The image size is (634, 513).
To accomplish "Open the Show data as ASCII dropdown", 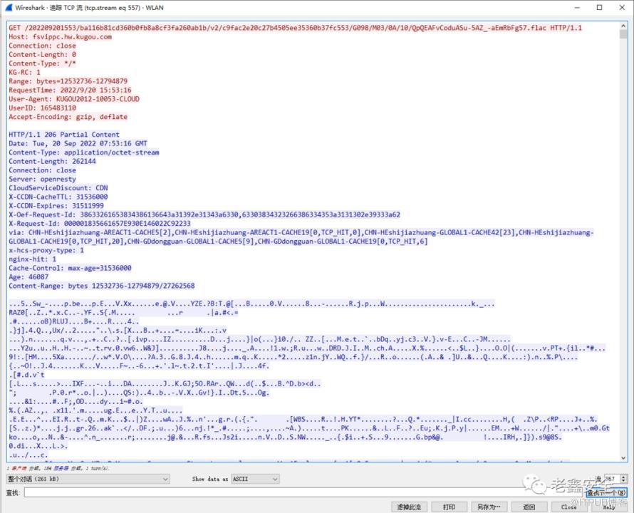I will pyautogui.click(x=256, y=479).
